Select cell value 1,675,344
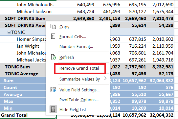 tap(163, 12)
